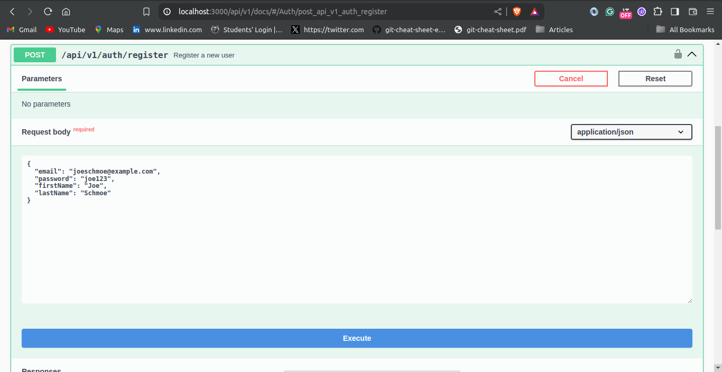Open the Grammarly extension icon
Viewport: 722px width, 372px height.
(610, 11)
